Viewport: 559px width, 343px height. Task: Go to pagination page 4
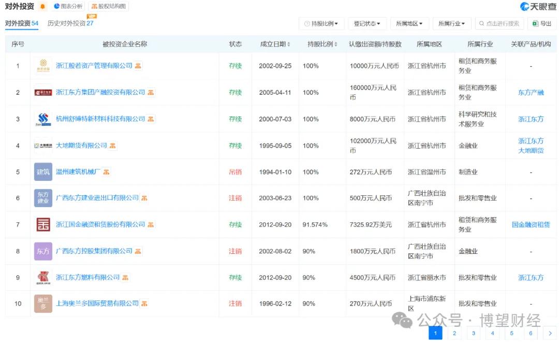click(492, 333)
